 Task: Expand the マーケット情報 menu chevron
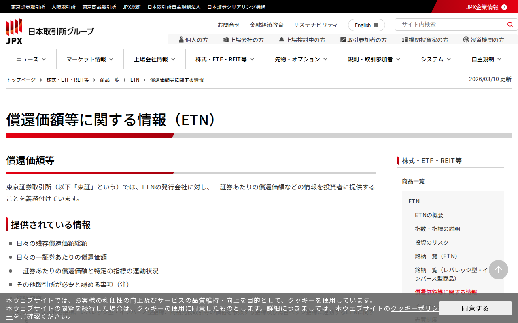pos(111,59)
